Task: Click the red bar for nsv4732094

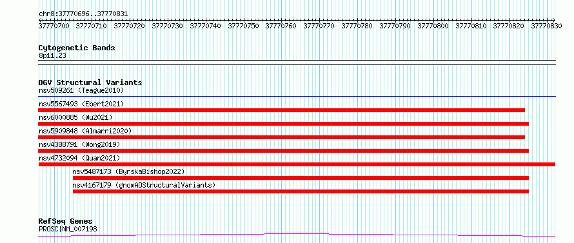Action: point(297,164)
